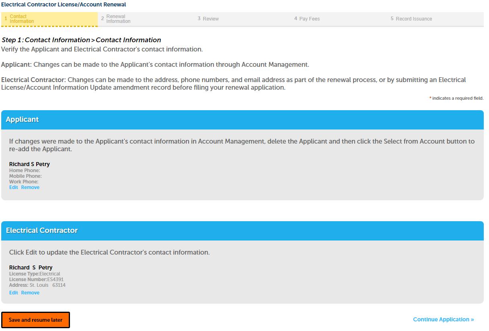Click the Electrical Contractor section header
Viewport: 489px width, 331px height.
point(242,231)
